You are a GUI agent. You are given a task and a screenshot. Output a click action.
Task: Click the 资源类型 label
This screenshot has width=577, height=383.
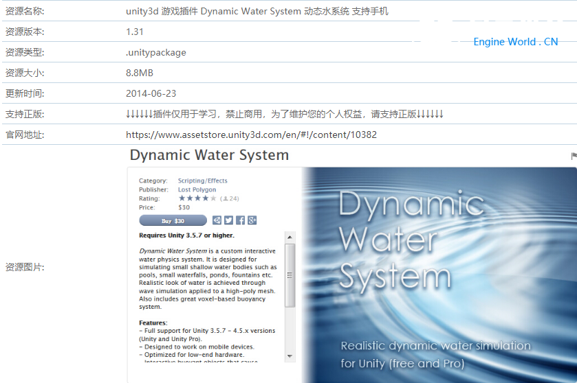(25, 53)
